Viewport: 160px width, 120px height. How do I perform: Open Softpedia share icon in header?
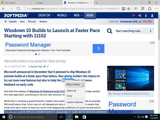(x=140, y=15)
